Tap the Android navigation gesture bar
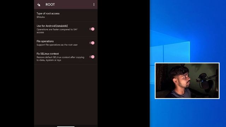The image size is (226, 127). [66, 126]
